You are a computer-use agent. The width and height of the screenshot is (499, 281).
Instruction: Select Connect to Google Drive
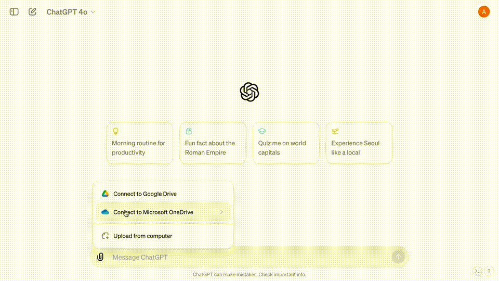point(145,194)
